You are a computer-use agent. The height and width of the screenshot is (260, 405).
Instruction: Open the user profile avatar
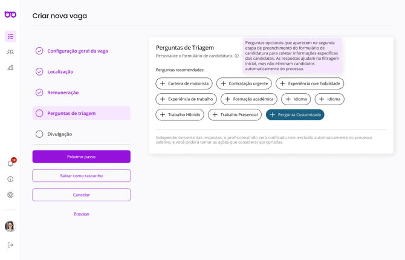(10, 226)
